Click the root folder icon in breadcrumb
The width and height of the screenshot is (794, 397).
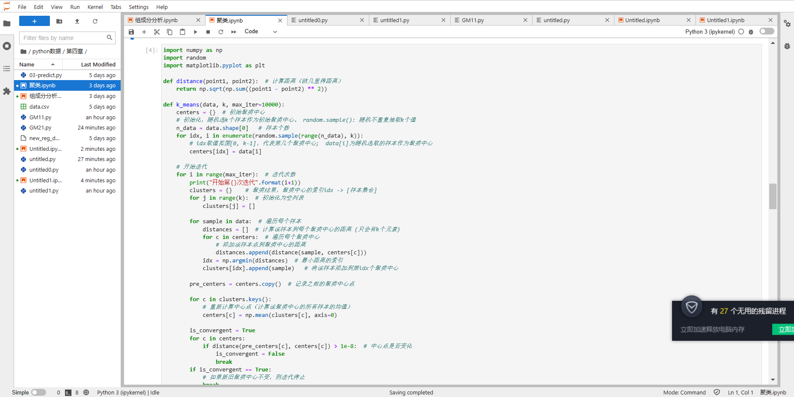click(x=23, y=52)
